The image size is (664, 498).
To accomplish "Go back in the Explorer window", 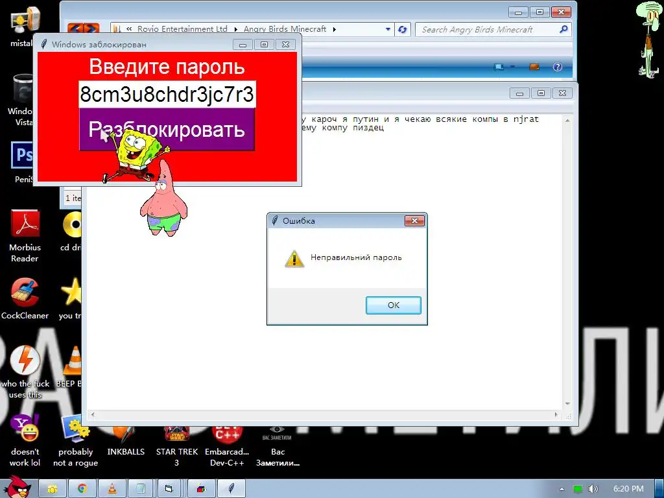I will [75, 29].
